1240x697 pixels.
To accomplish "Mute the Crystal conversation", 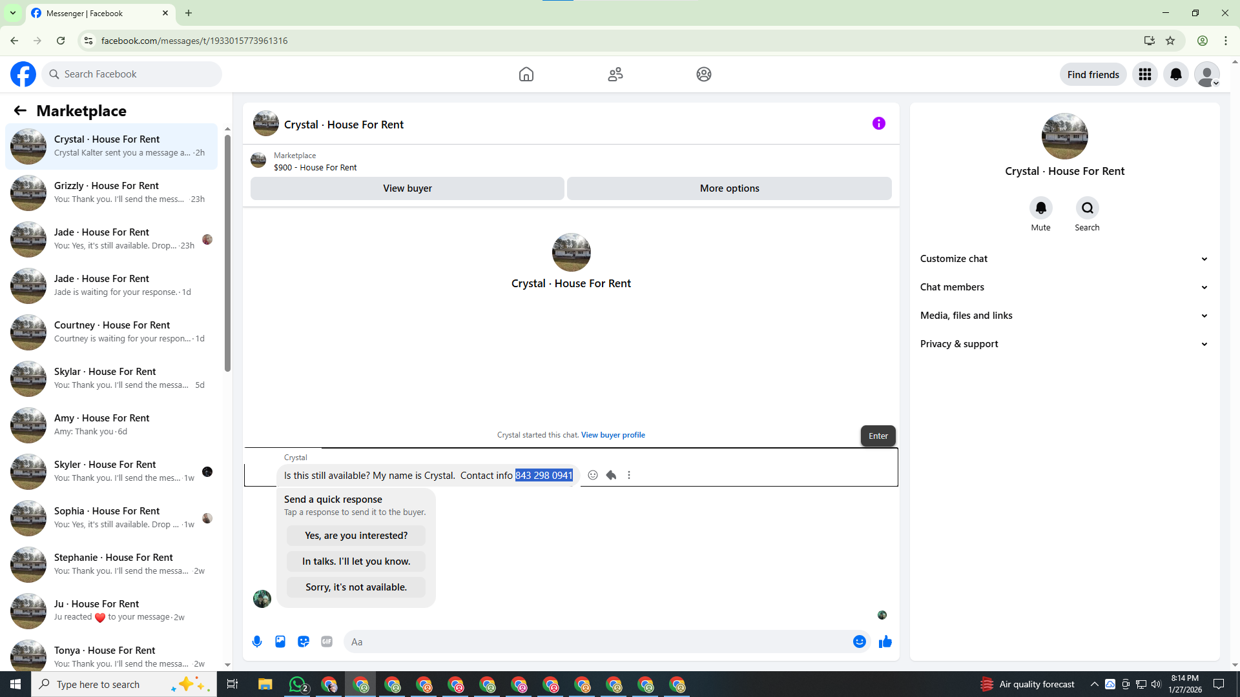I will [1040, 208].
